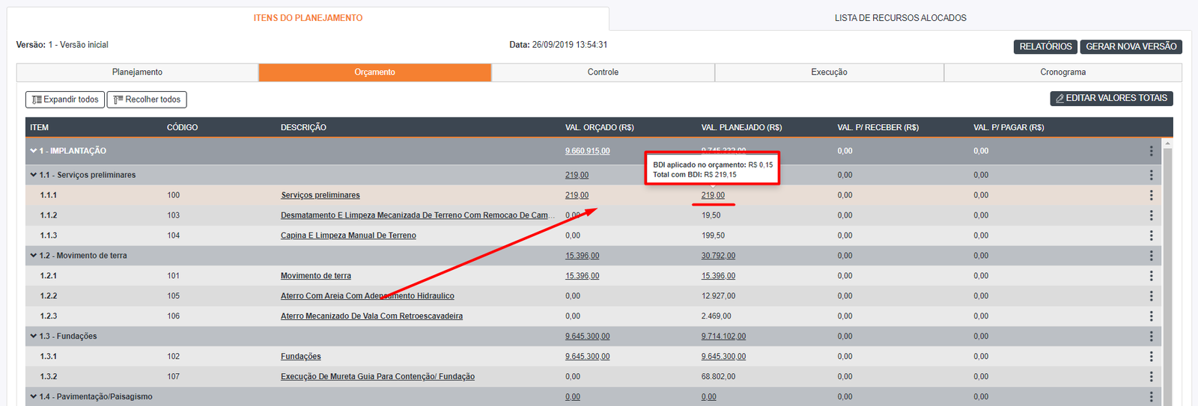Click the table's vertical scrollbar

[x=1167, y=269]
